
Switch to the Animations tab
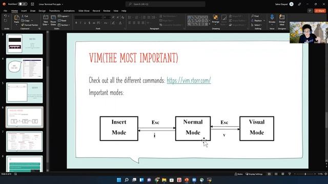click(69, 11)
